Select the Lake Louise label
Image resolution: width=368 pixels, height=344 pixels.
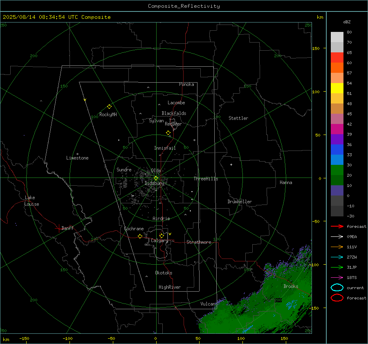click(31, 201)
